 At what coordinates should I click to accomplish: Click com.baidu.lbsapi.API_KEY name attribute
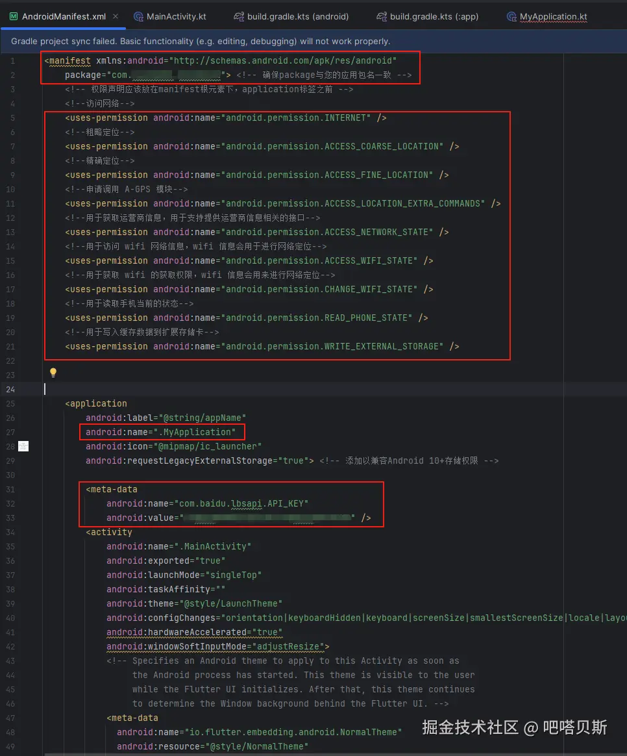[207, 503]
